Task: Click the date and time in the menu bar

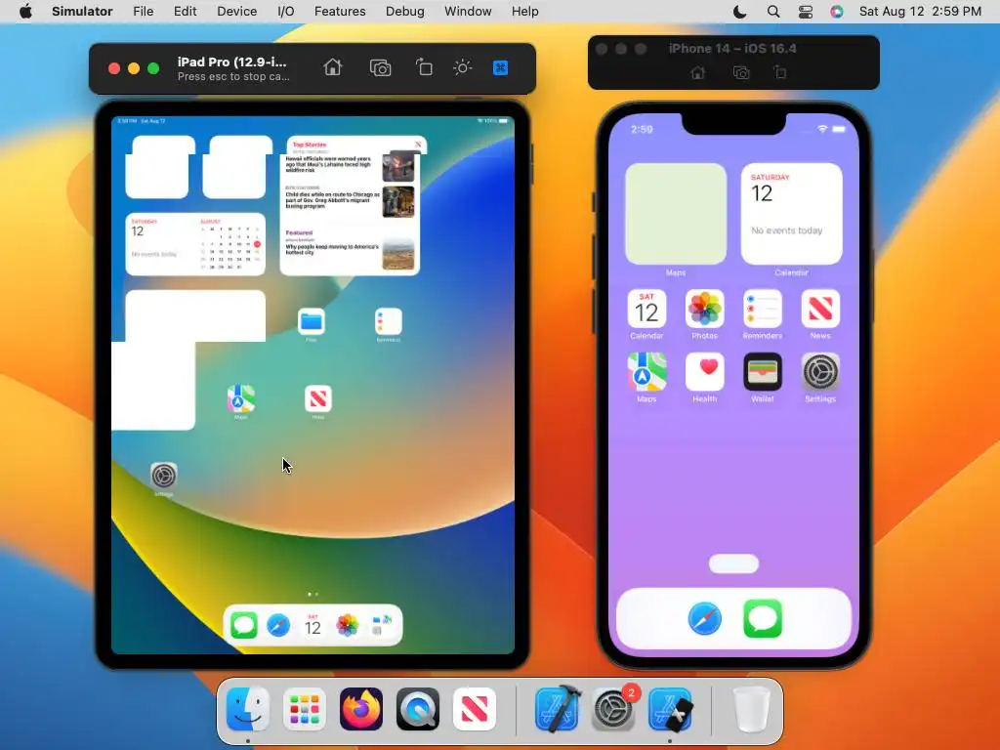Action: (920, 12)
